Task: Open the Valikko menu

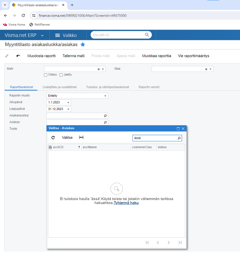Action: tap(66, 35)
